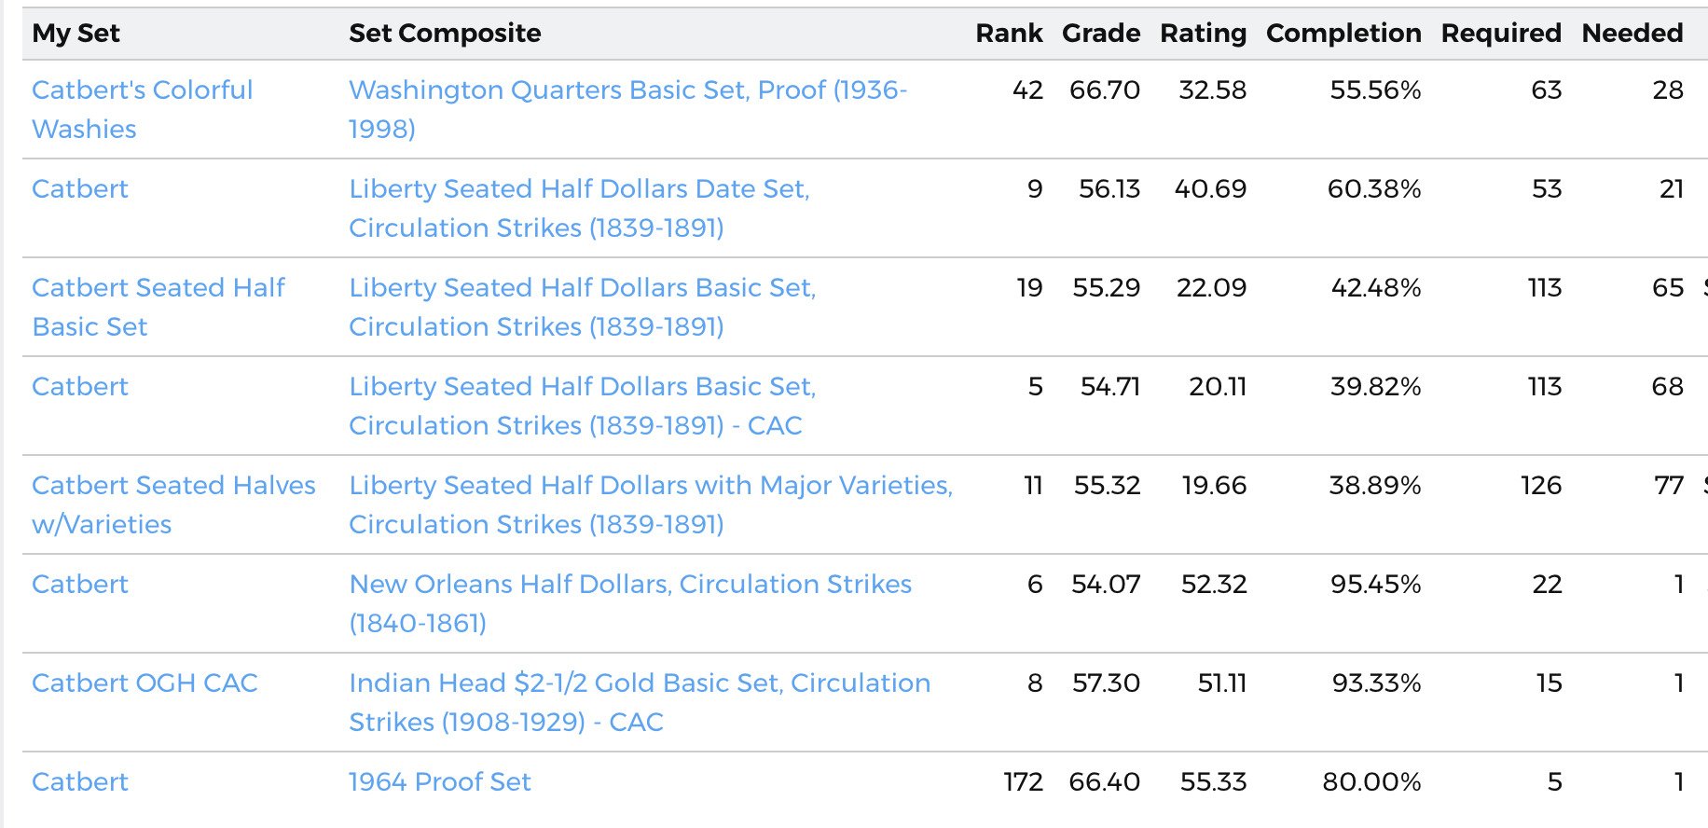Viewport: 1708px width, 828px height.
Task: Click the Needed column header
Action: tap(1632, 33)
